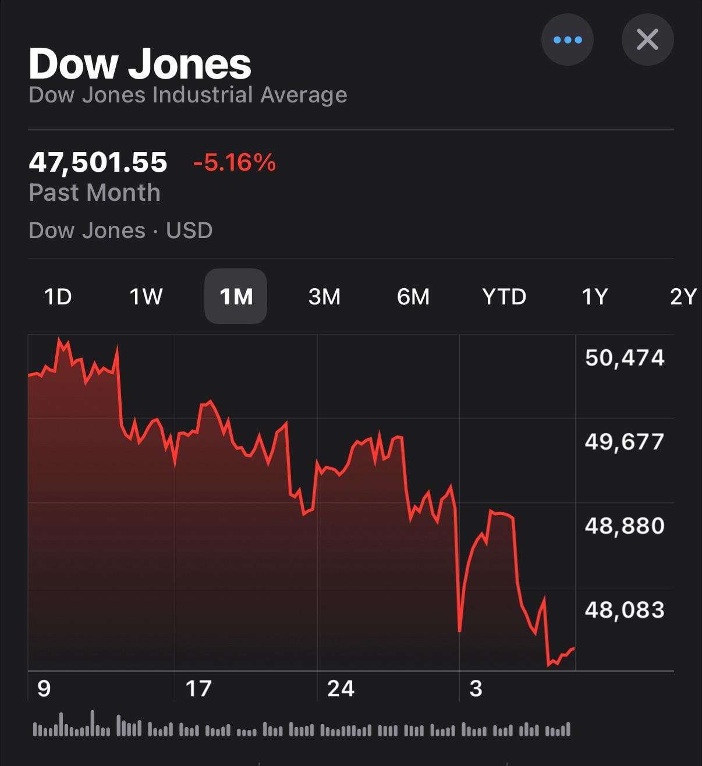The height and width of the screenshot is (766, 702).
Task: Select the YTD range
Action: point(504,297)
